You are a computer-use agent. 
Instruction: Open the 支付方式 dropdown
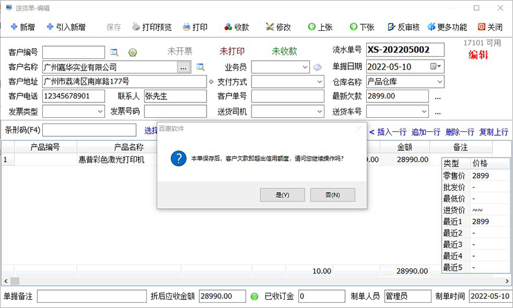click(x=319, y=82)
